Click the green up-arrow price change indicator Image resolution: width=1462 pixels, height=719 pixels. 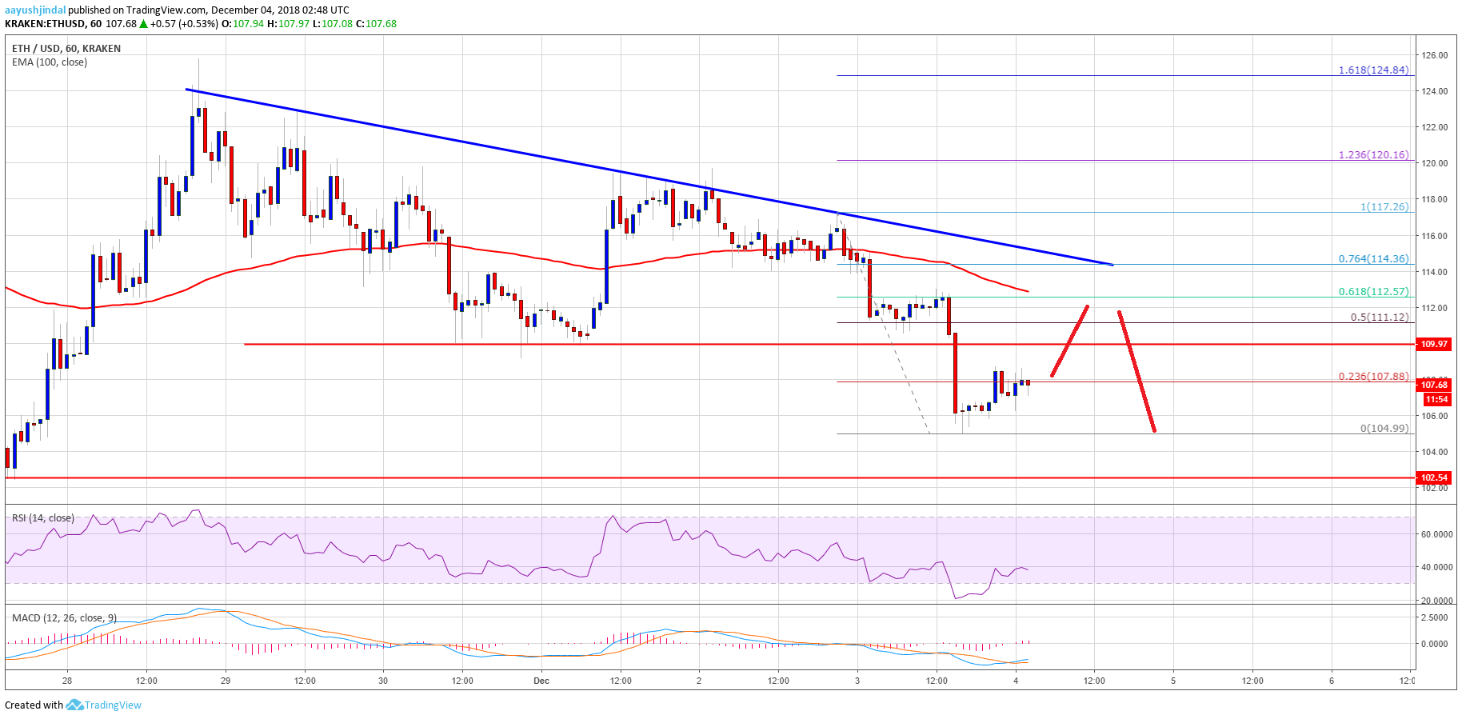tap(144, 24)
